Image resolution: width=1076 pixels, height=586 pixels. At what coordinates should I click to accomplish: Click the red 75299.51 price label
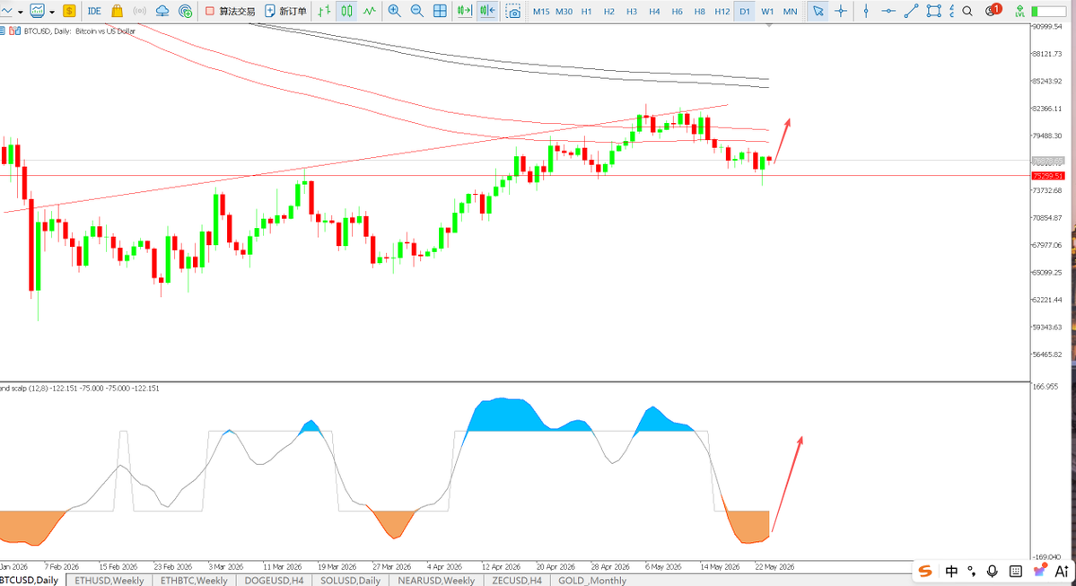[1048, 176]
